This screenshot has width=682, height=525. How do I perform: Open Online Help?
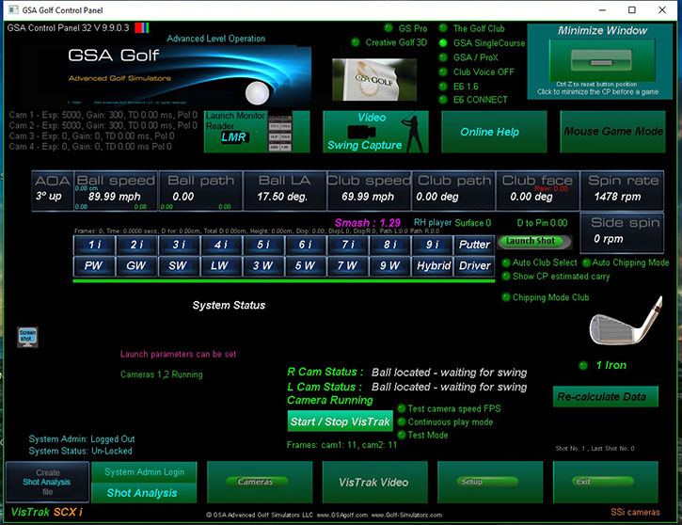click(494, 132)
